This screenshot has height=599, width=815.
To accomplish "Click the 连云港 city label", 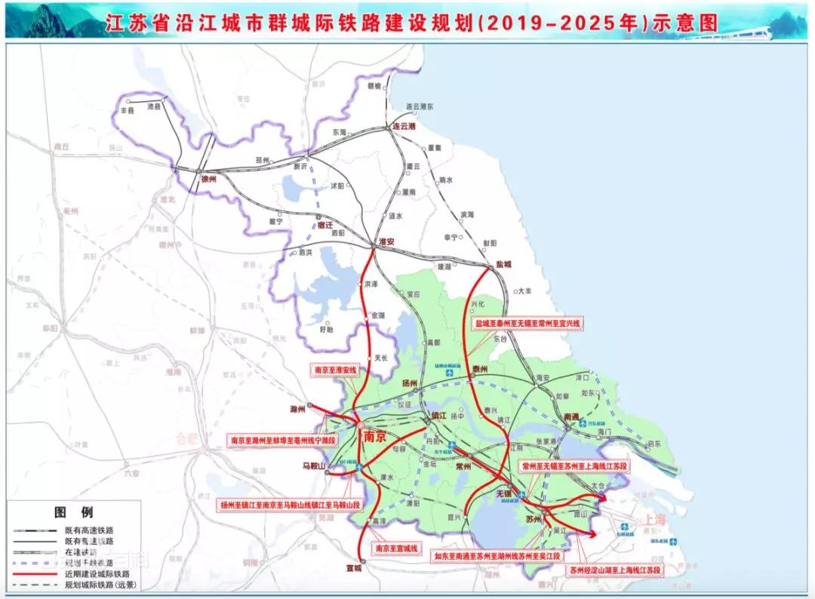I will (x=404, y=126).
